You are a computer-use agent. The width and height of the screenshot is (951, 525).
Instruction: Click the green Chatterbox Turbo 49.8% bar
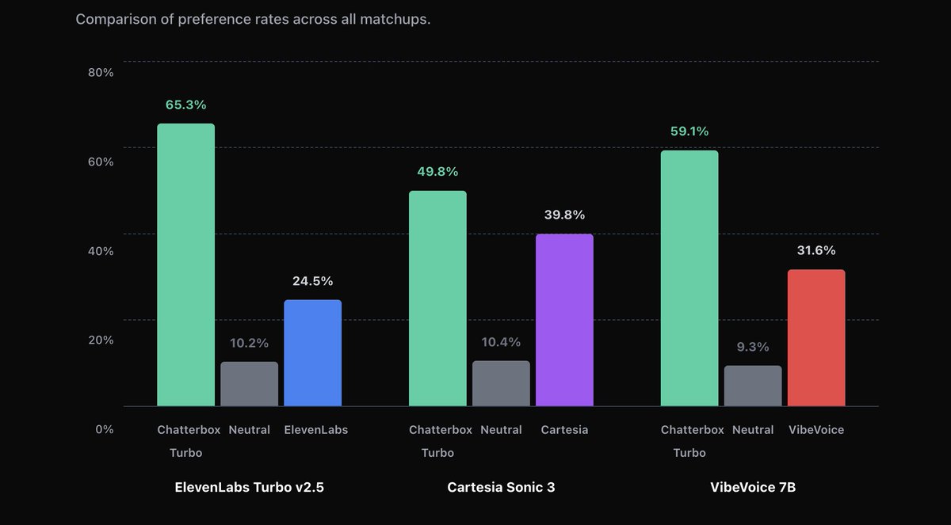[x=437, y=299]
